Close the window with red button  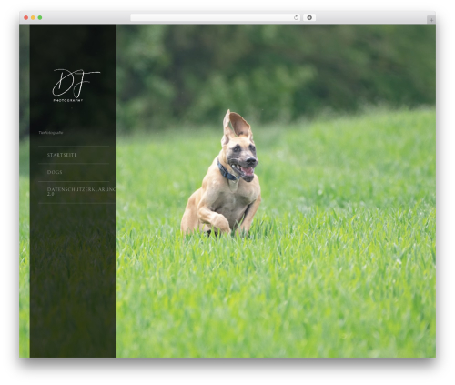click(x=26, y=17)
